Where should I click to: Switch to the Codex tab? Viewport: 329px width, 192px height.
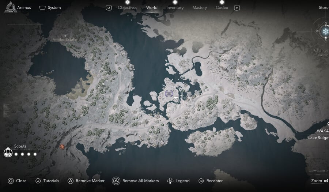click(x=222, y=8)
